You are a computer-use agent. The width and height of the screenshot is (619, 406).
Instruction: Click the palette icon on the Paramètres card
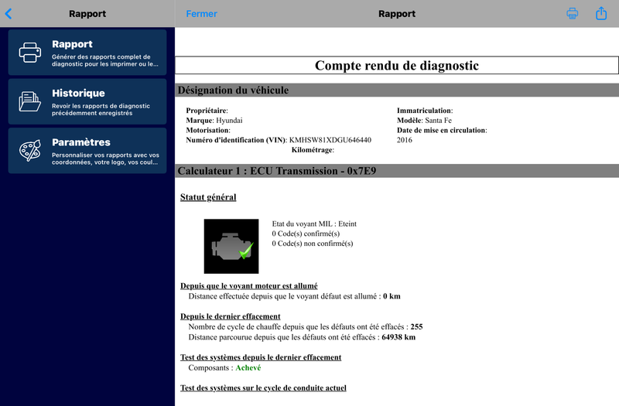pos(30,150)
